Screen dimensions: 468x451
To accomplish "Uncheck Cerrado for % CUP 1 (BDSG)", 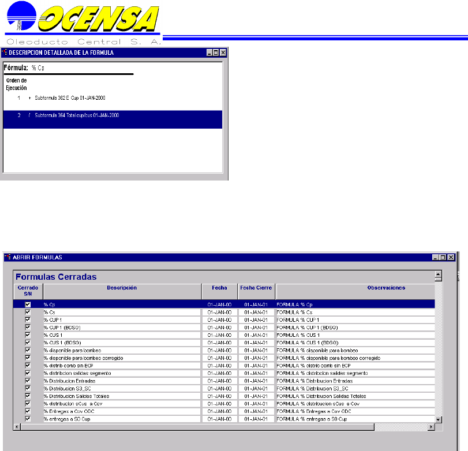I will point(28,327).
